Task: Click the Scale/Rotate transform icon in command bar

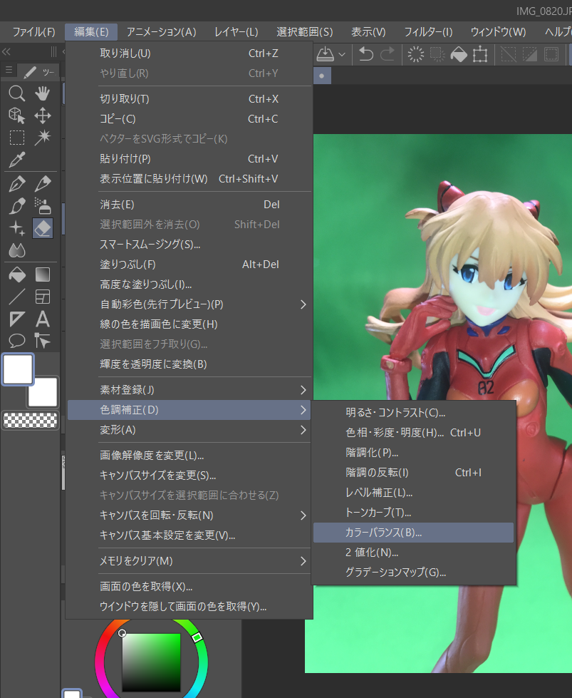Action: point(480,54)
